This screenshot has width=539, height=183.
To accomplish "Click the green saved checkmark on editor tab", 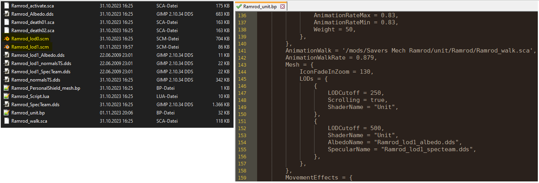I will 239,7.
